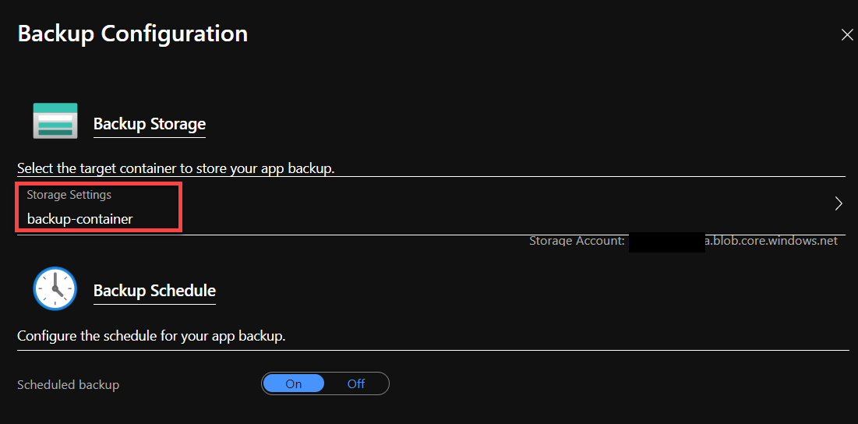Click the 'Scheduled backup' label
This screenshot has width=858, height=424.
[68, 384]
